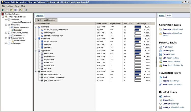Expand the Information tree node
The height and width of the screenshot is (112, 191).
tap(6, 43)
